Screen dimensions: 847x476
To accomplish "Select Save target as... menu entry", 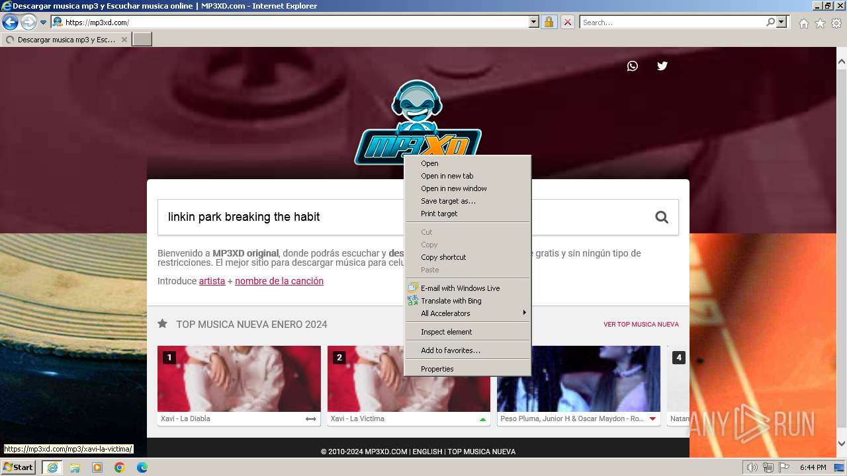I will click(467, 201).
